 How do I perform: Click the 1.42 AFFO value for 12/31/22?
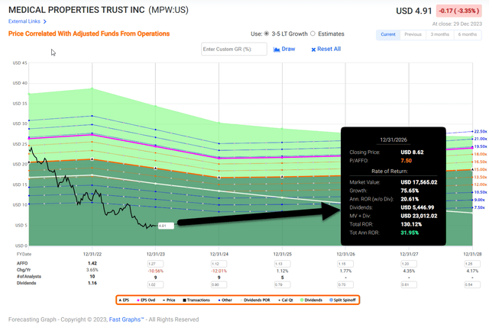pos(92,263)
